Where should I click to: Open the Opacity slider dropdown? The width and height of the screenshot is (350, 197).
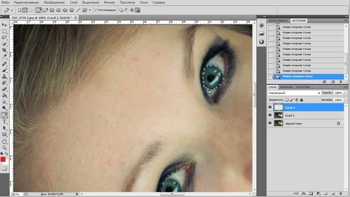345,92
